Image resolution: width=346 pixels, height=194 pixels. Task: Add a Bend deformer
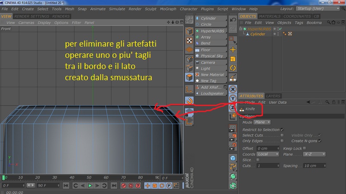point(211,43)
